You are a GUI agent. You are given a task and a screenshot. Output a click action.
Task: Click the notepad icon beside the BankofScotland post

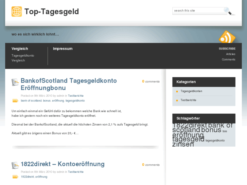15,82
